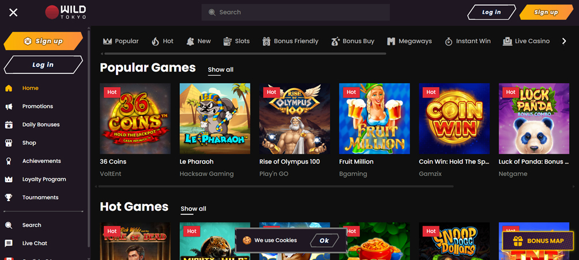The image size is (579, 260).
Task: Open Live Chat speech bubble icon
Action: coord(9,243)
